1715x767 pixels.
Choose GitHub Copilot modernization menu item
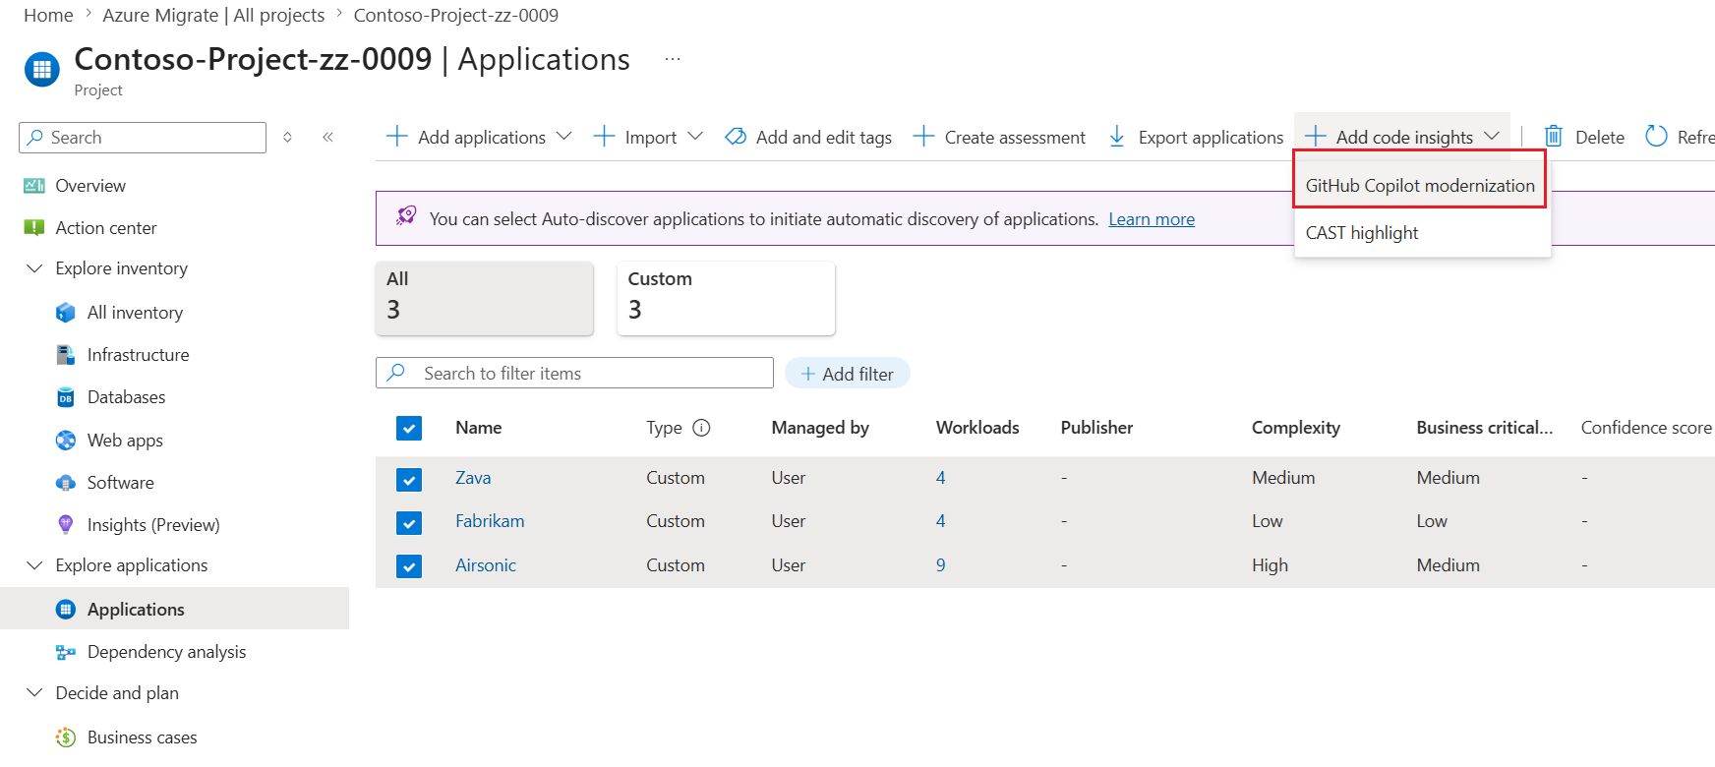(1420, 186)
